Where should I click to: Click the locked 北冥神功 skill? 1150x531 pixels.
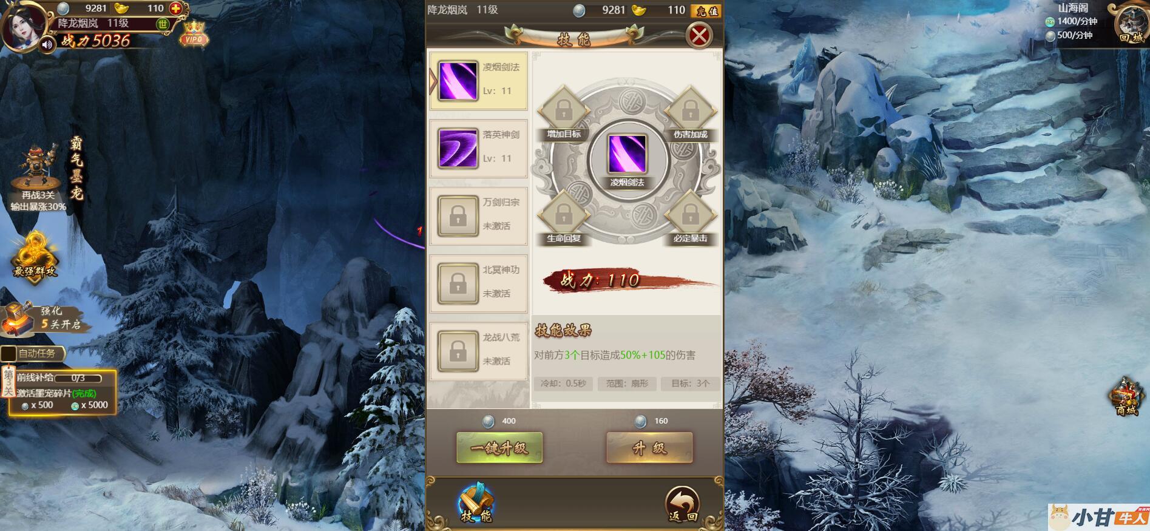(x=478, y=283)
